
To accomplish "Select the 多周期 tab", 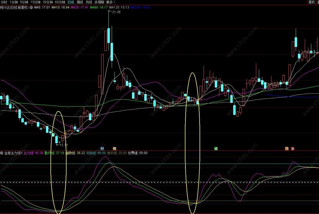I will (x=99, y=2).
